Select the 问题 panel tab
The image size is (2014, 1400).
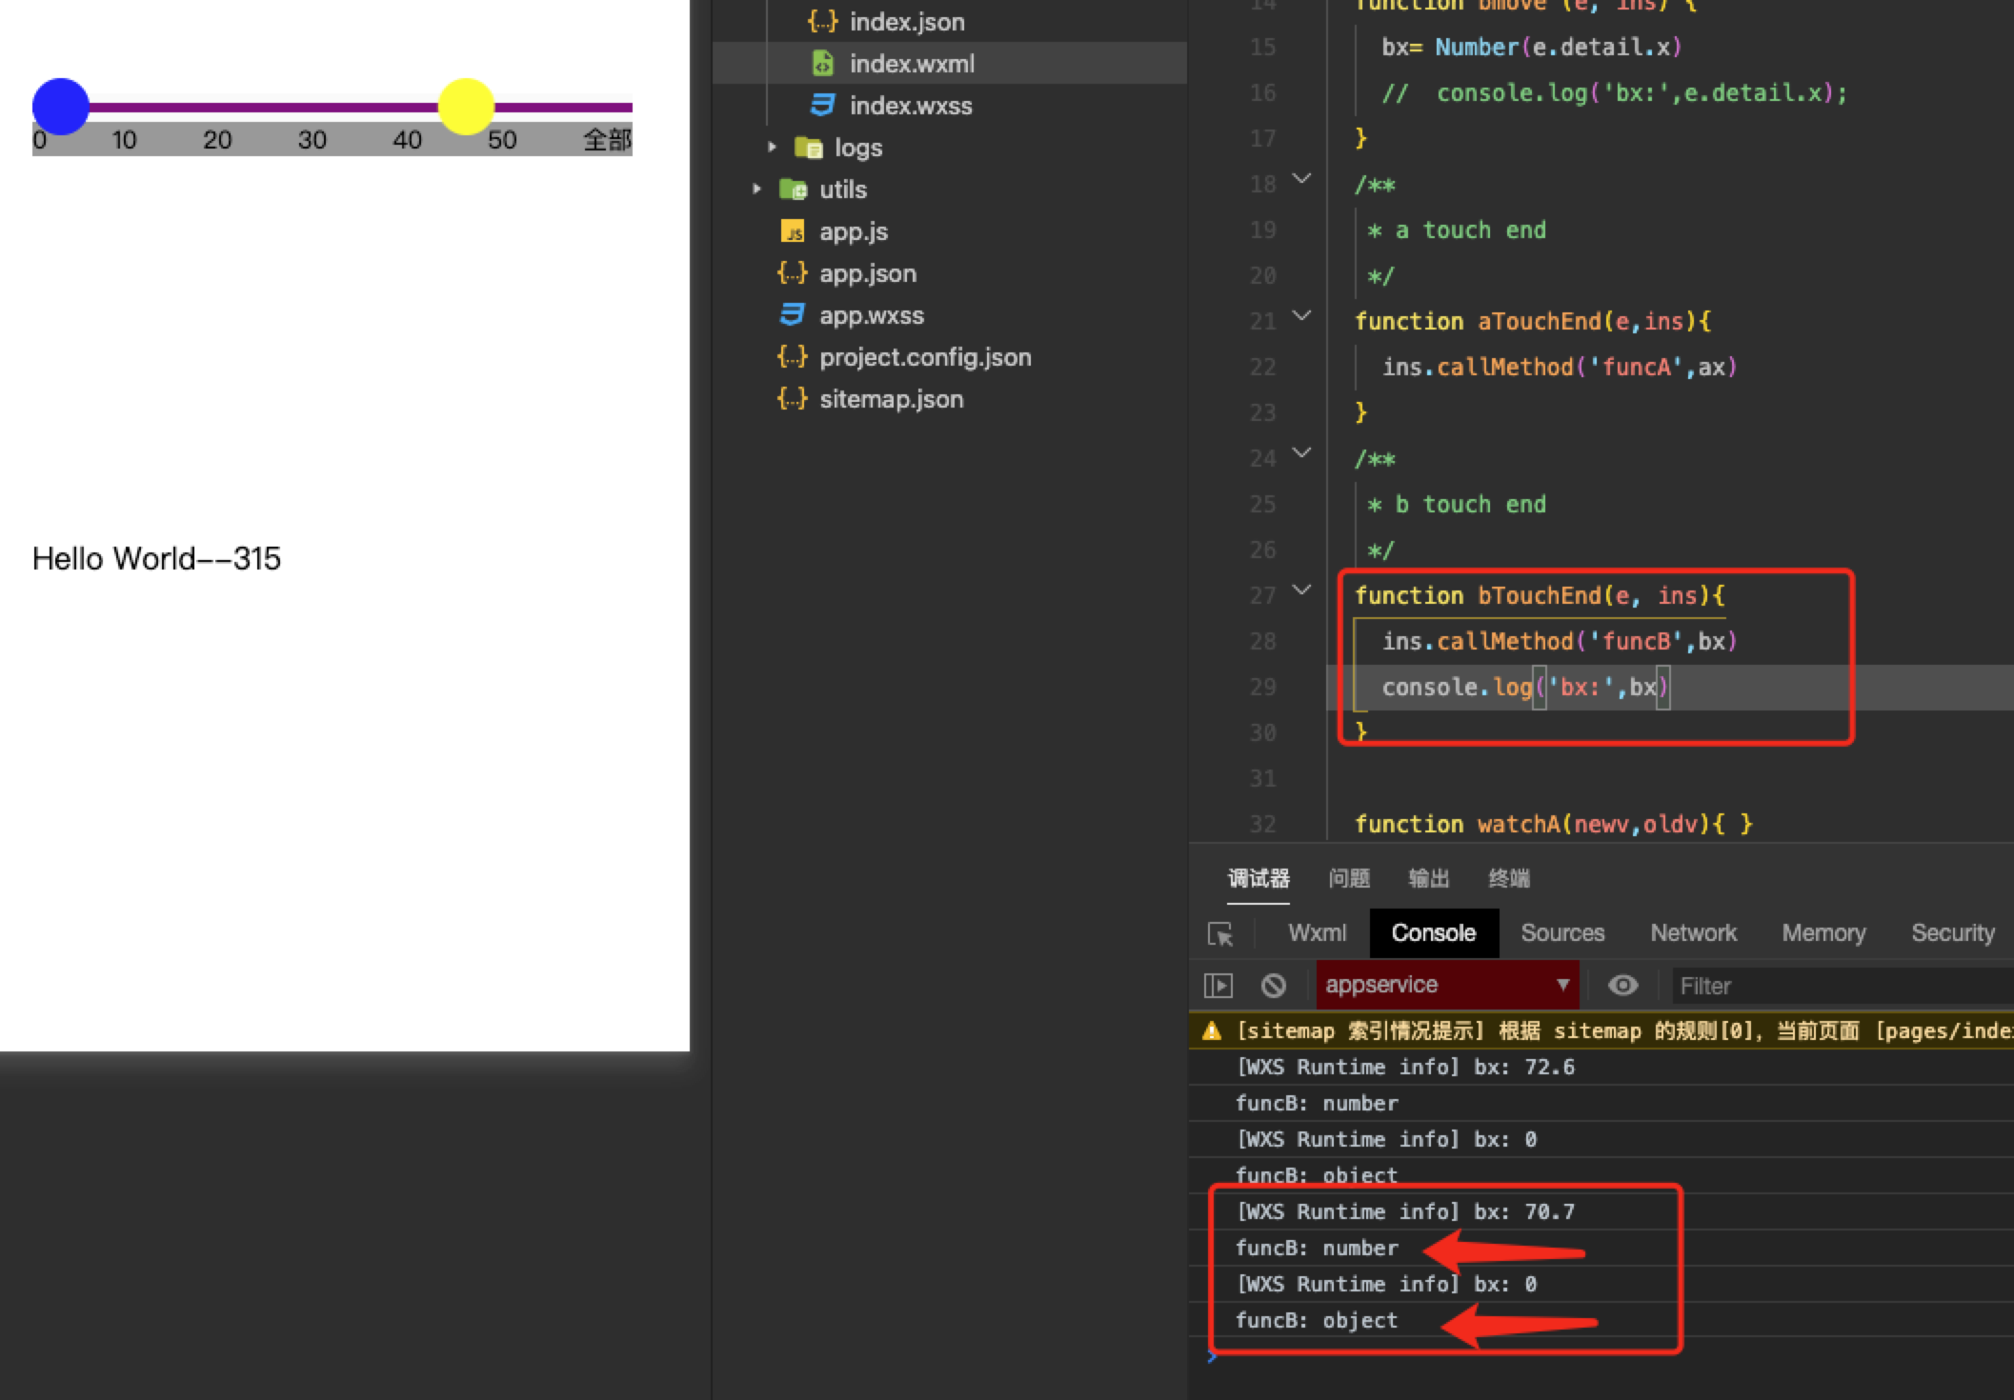point(1349,878)
